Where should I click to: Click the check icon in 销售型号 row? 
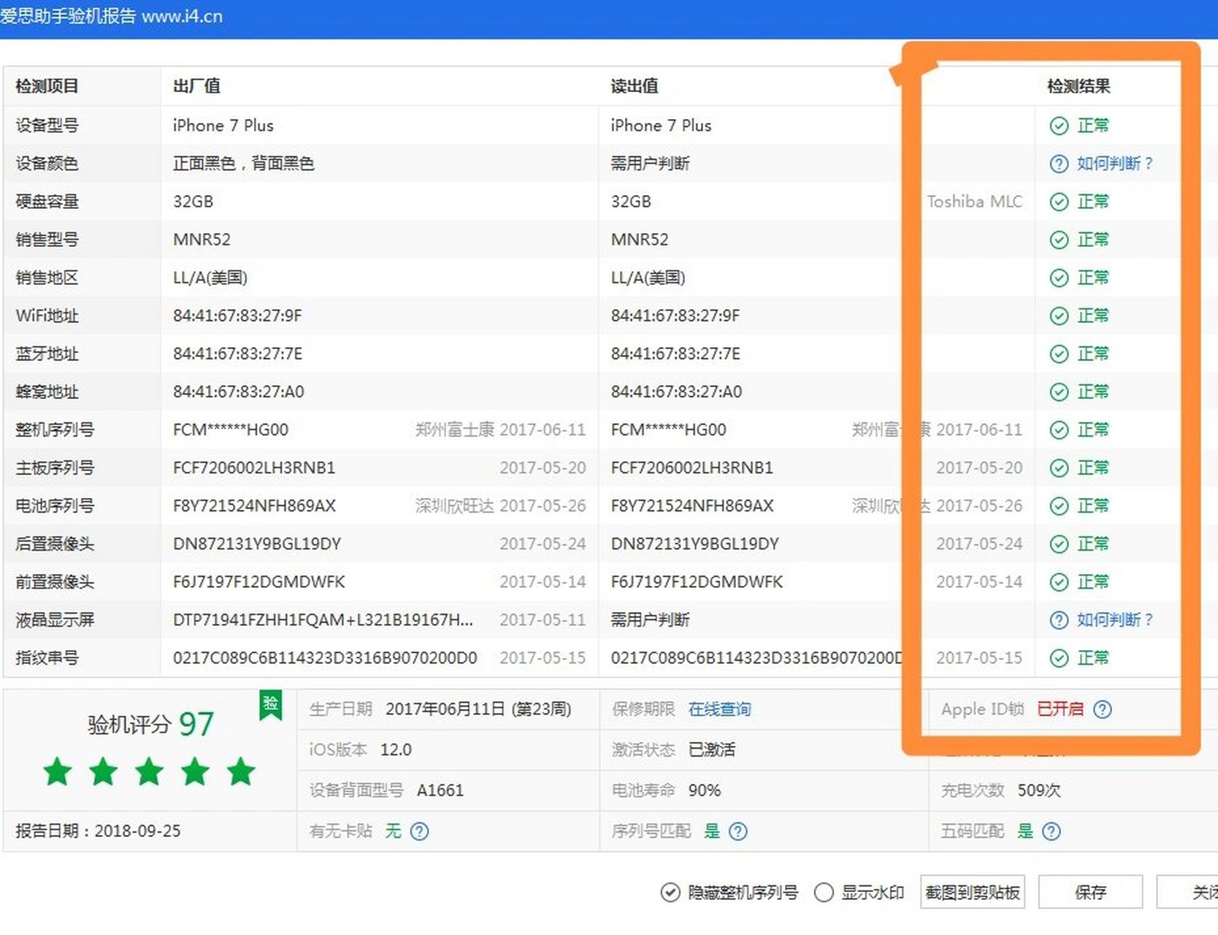coord(1059,240)
